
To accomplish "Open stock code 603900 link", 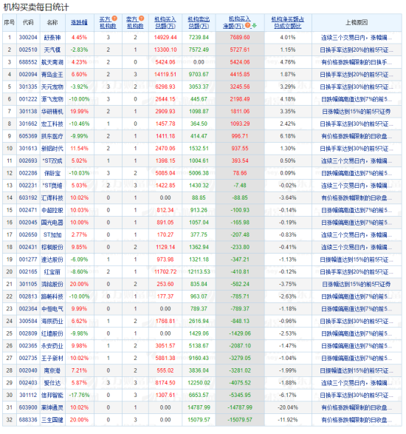I will tap(28, 407).
